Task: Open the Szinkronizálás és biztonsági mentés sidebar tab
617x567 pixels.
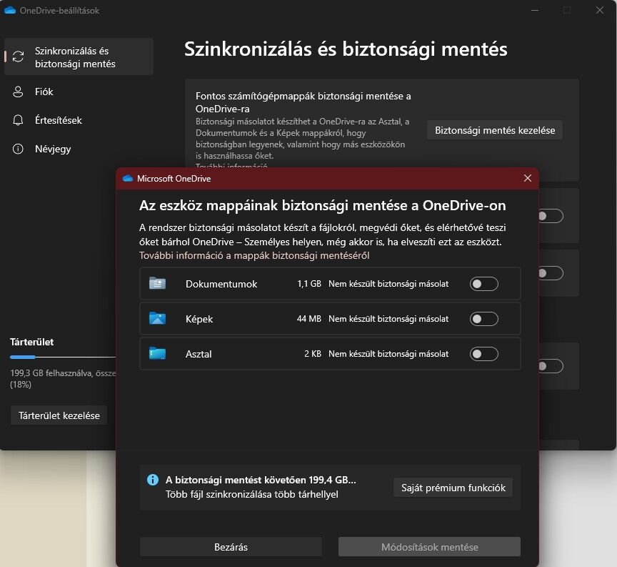Action: [79, 56]
